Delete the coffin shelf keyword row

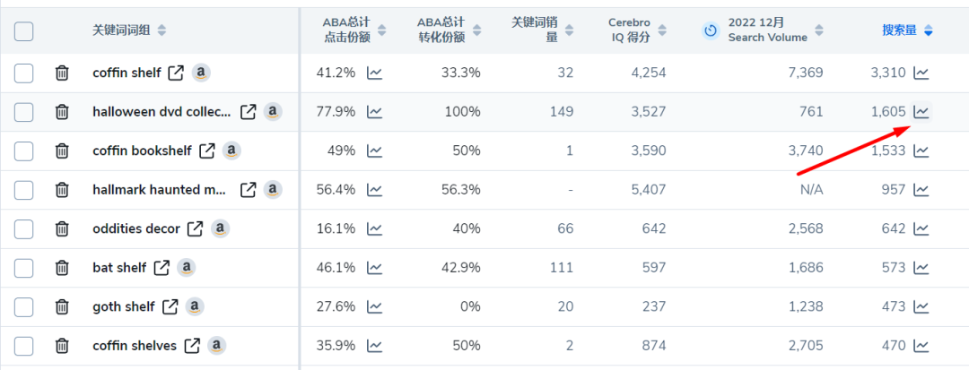[63, 73]
